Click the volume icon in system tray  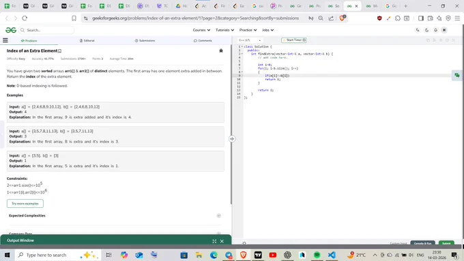pyautogui.click(x=411, y=255)
